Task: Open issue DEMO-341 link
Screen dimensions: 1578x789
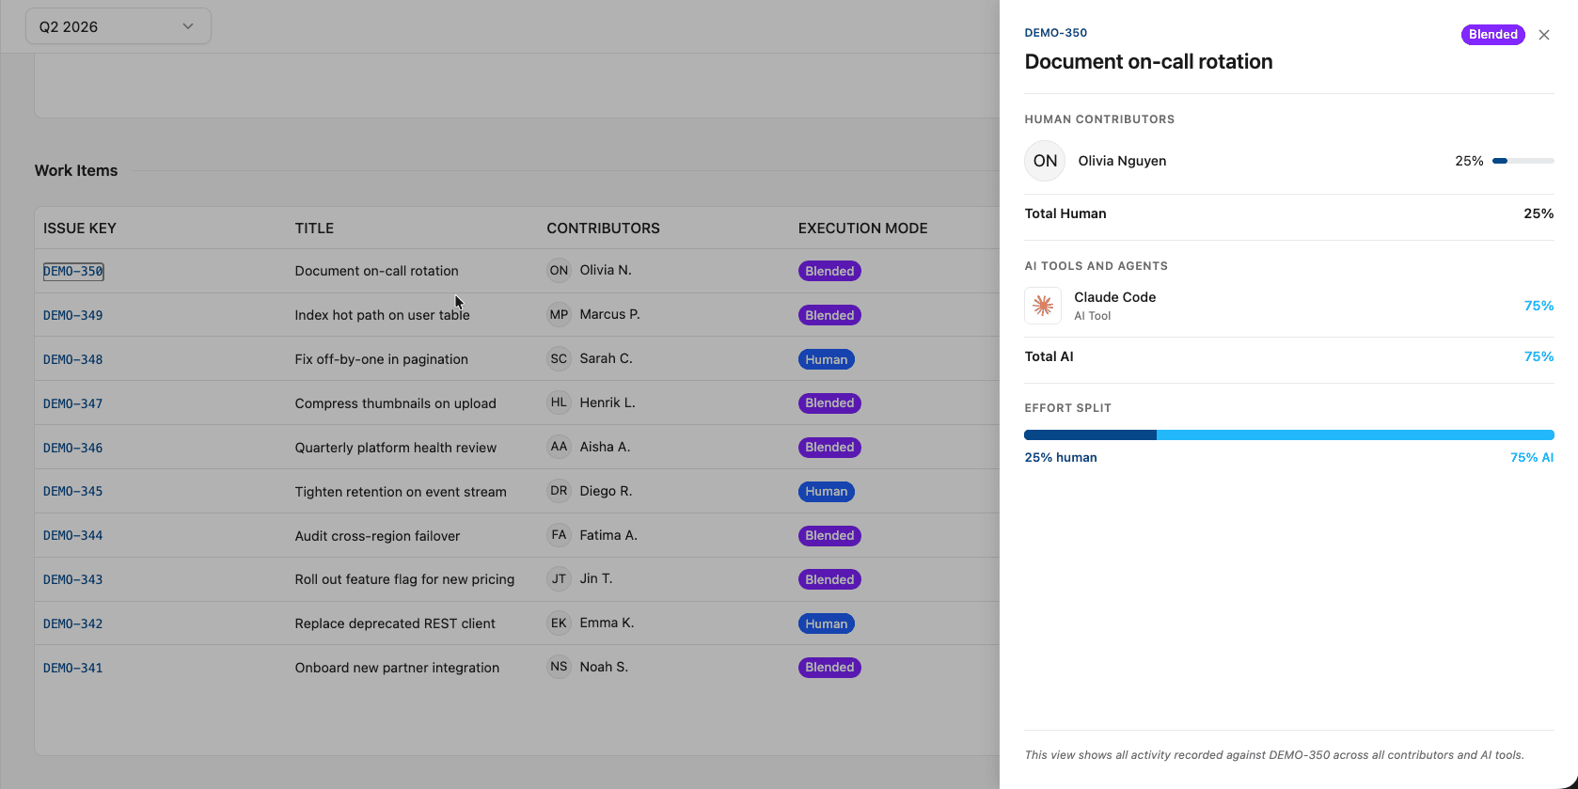Action: coord(73,668)
